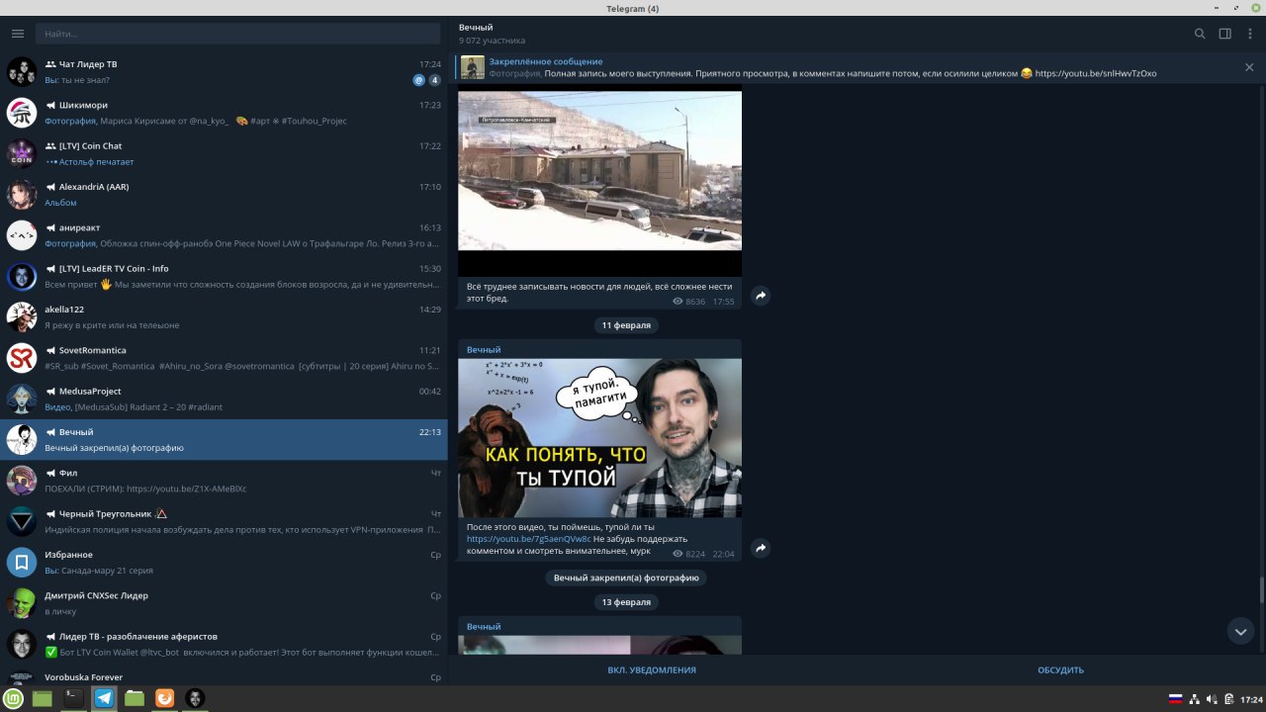
Task: Click the search chats input field
Action: 238,34
